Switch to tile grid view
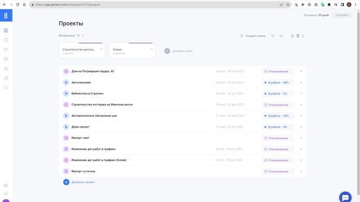Screen dimensions: 360x202 pos(292,36)
